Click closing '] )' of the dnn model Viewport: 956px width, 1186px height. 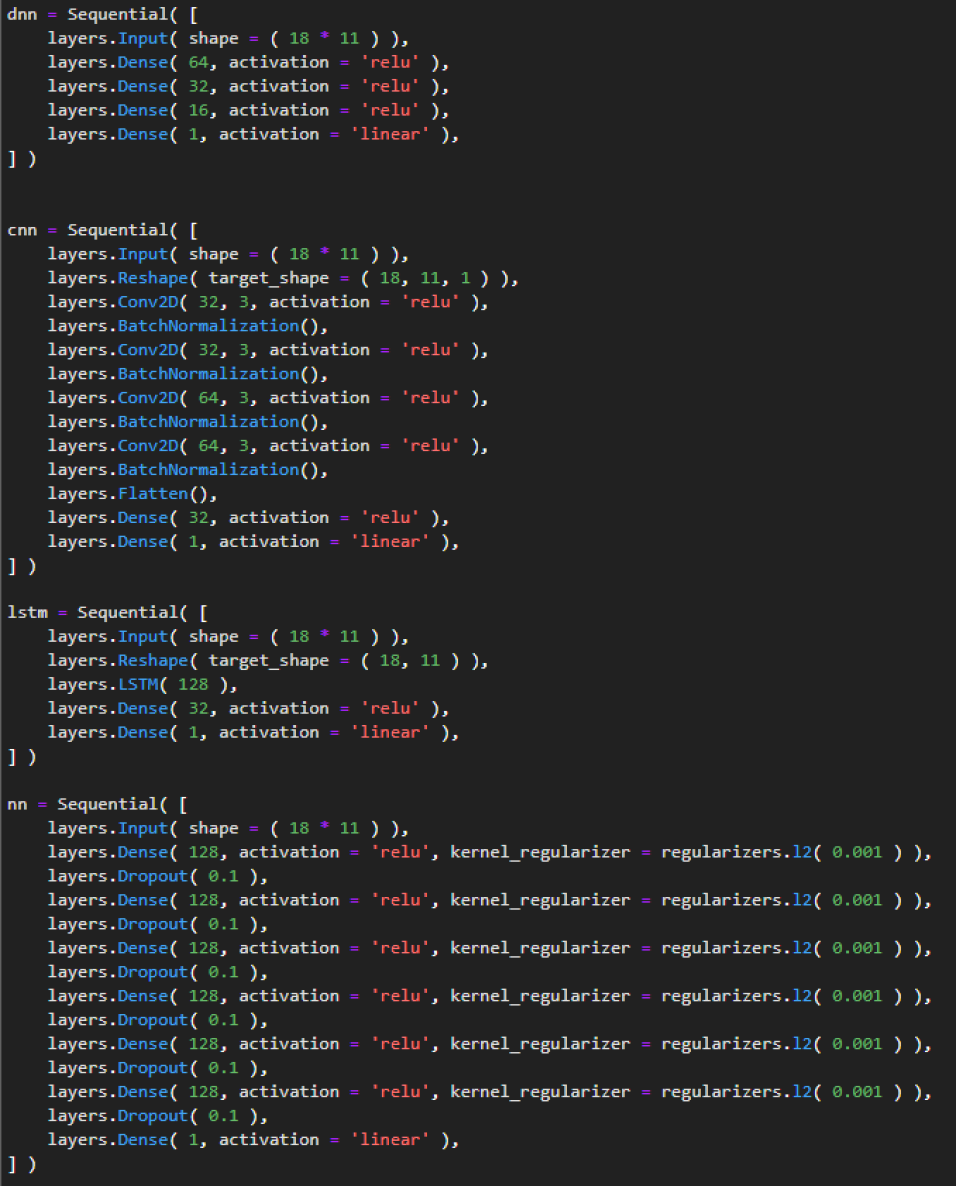coord(21,158)
